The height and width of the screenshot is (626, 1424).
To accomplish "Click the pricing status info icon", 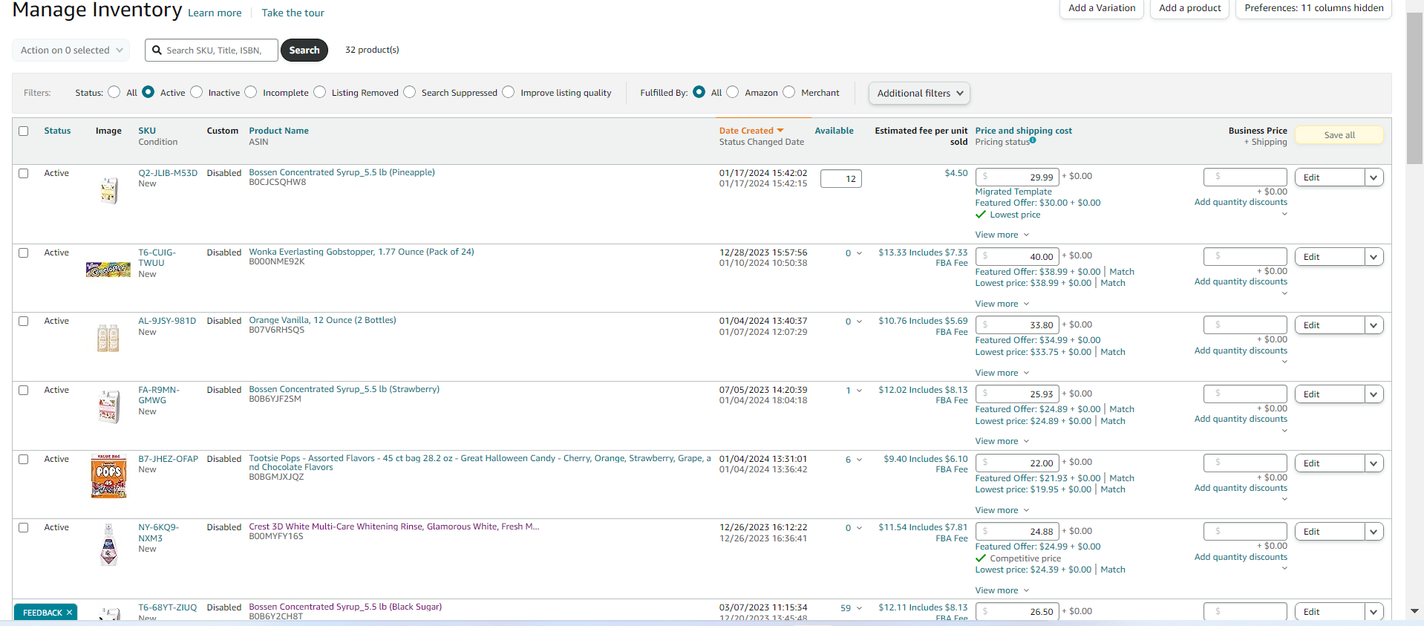I will [1033, 140].
